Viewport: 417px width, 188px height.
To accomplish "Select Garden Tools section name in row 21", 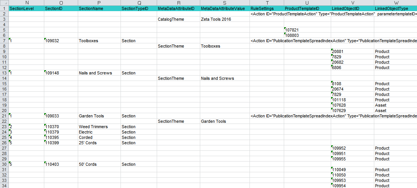I will [x=99, y=116].
